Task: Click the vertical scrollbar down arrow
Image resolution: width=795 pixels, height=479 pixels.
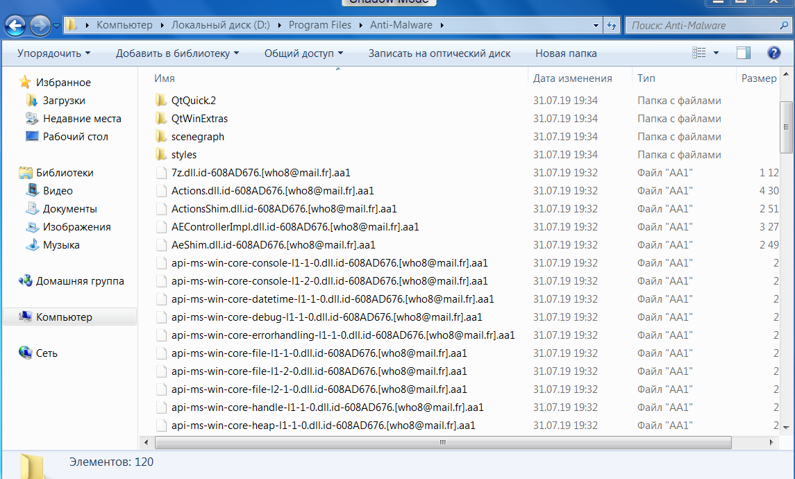Action: pos(786,428)
